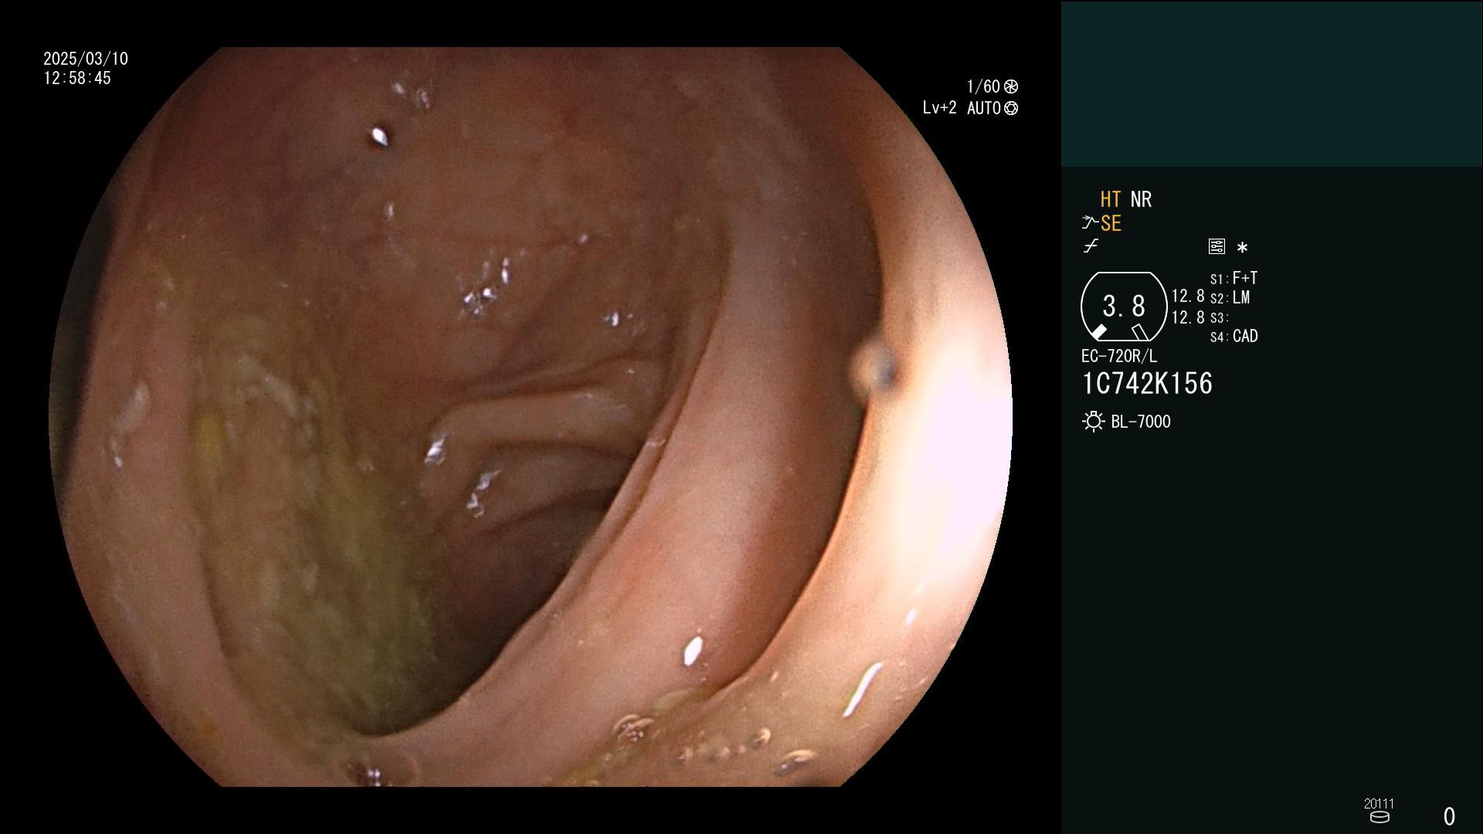Viewport: 1483px width, 834px height.
Task: Click the shutter icon next to 1/60
Action: [x=1011, y=86]
